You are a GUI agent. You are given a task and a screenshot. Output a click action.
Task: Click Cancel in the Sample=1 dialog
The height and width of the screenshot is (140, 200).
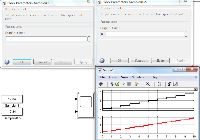pyautogui.click(x=42, y=62)
